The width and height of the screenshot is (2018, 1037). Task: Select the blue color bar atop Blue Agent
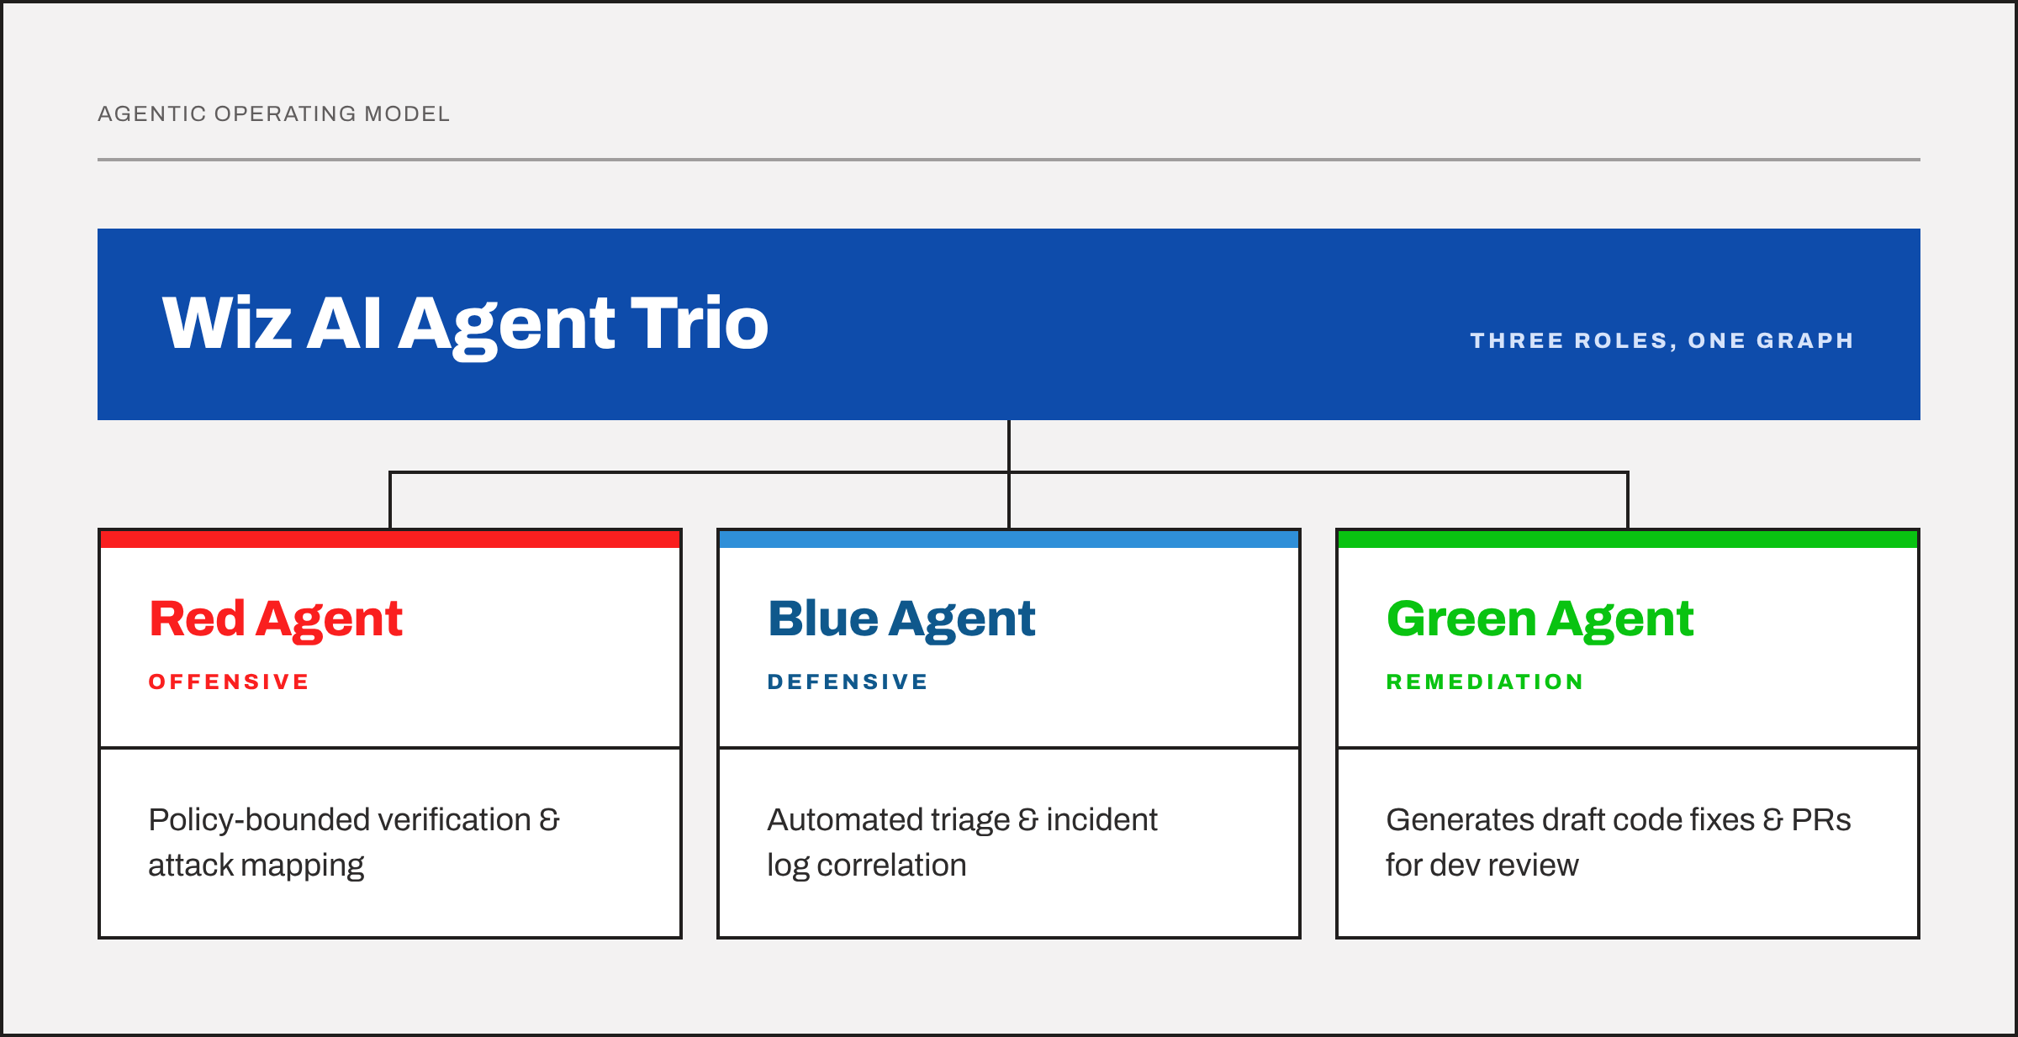coord(1009,539)
